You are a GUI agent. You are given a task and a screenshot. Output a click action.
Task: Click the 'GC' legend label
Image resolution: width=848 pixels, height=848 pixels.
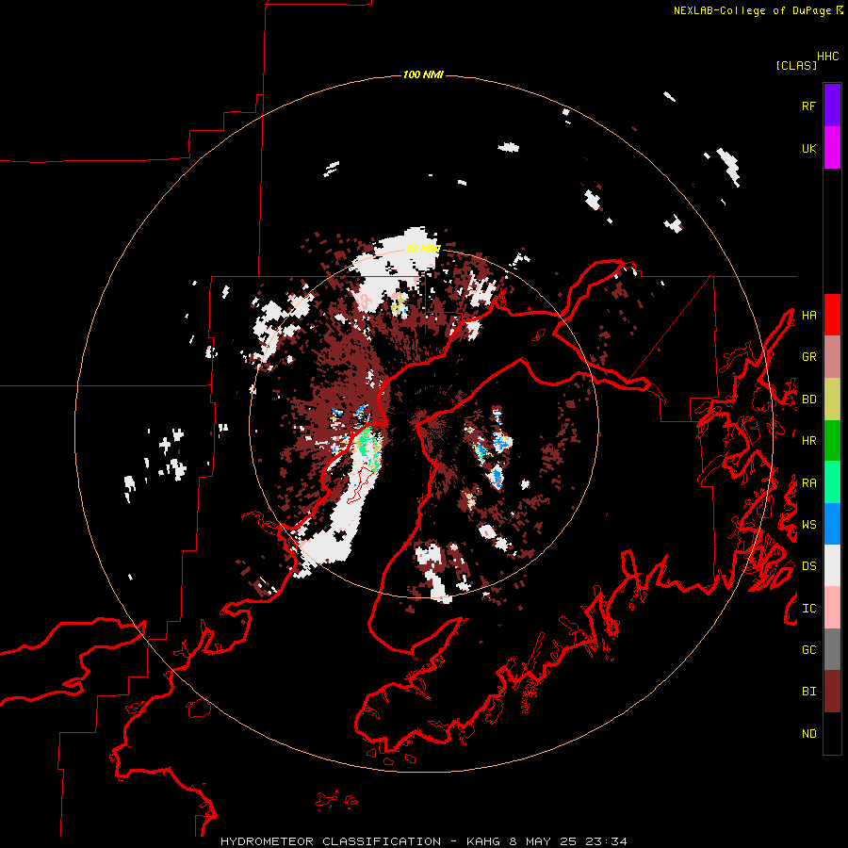[x=808, y=650]
